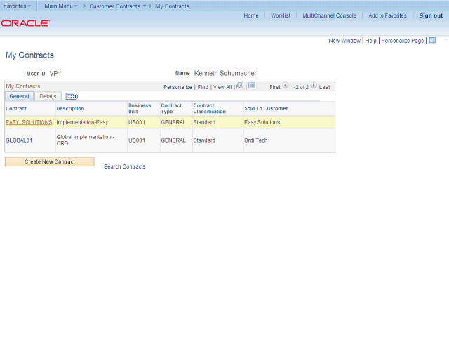The image size is (449, 337).
Task: Open the GLOBAL01 contract link
Action: [x=19, y=140]
